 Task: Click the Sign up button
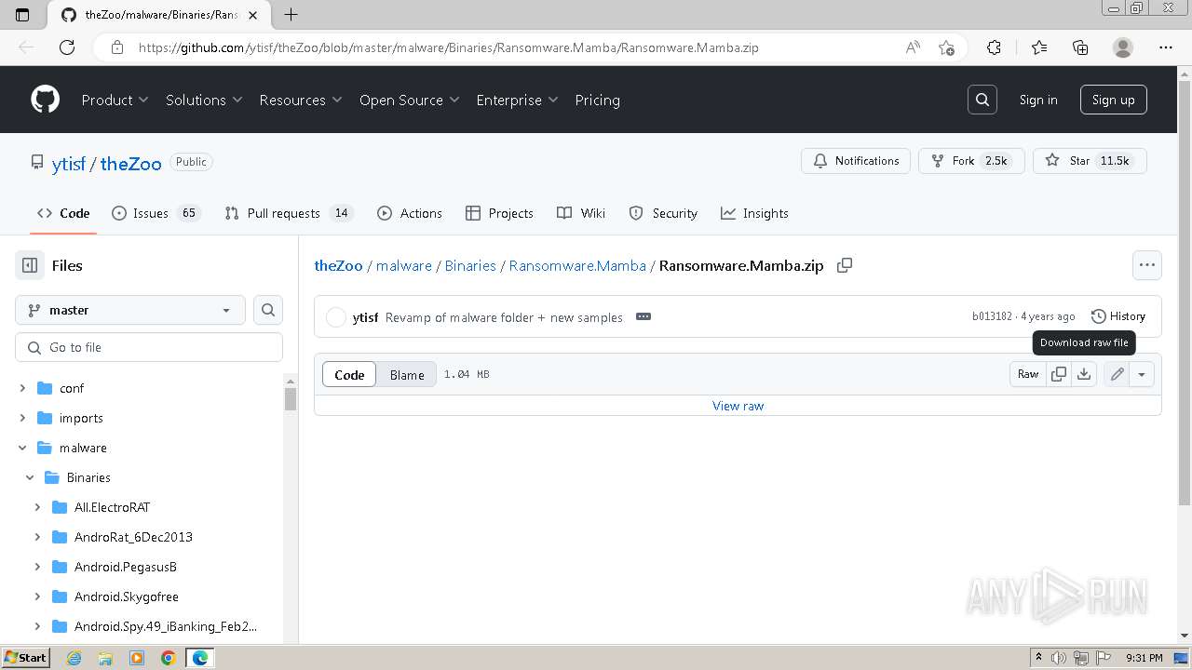coord(1113,100)
